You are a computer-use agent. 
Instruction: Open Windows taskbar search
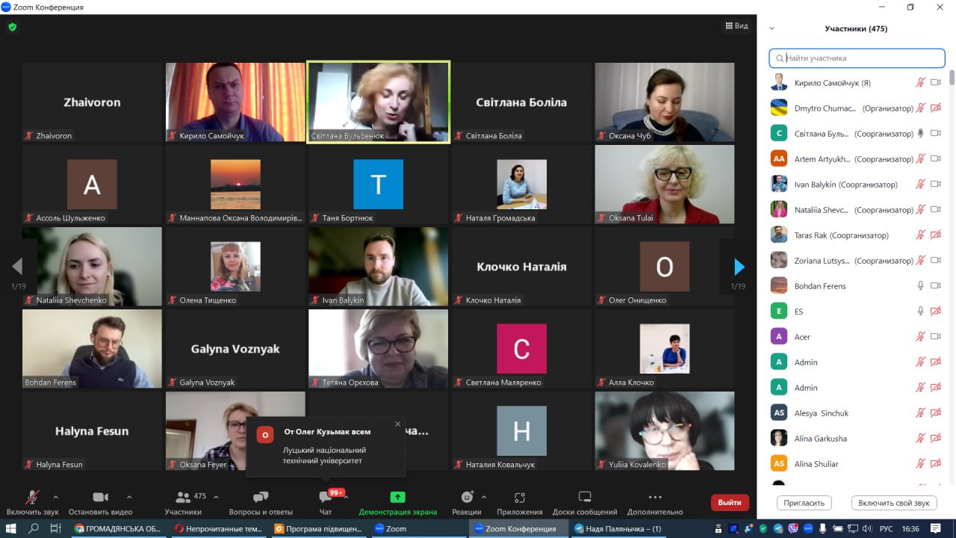(34, 529)
